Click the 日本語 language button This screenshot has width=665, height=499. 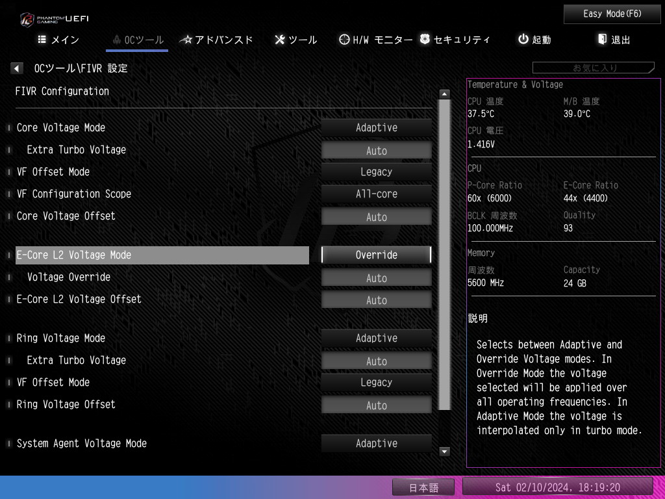point(423,487)
